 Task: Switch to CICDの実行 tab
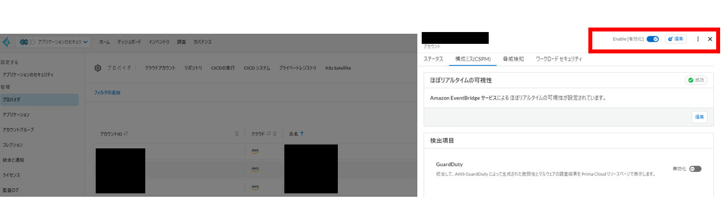(223, 68)
